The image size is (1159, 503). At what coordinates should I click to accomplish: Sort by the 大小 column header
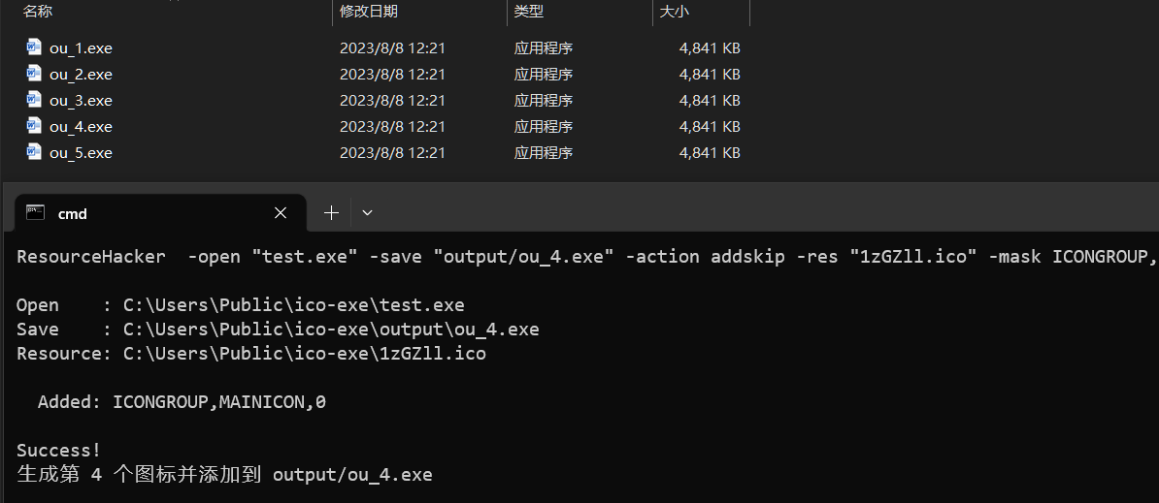675,12
